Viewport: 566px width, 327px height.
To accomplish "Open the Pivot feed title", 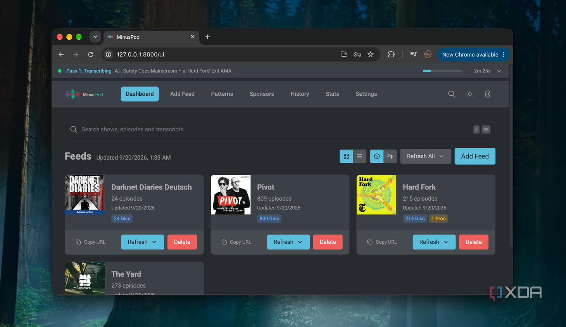I will (x=266, y=187).
